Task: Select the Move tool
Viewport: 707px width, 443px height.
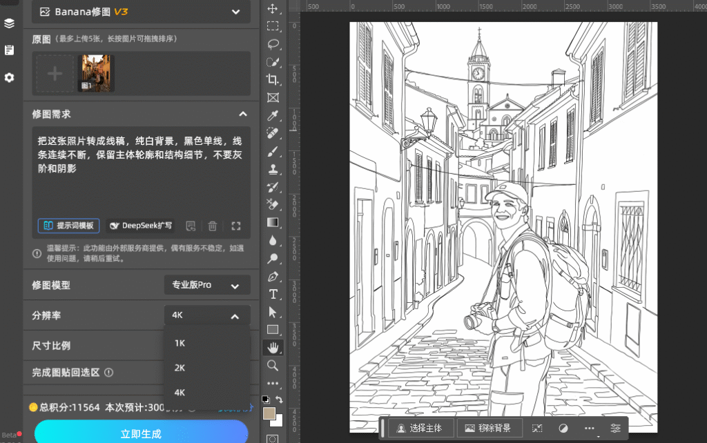Action: pyautogui.click(x=272, y=8)
